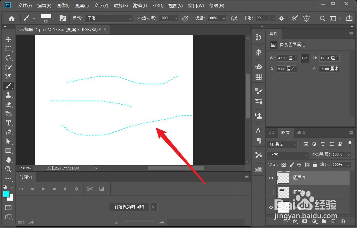Open the 不透明度 dropdown arrow in options bar
This screenshot has height=228, width=357.
click(x=175, y=18)
